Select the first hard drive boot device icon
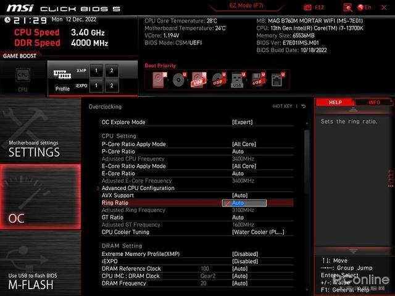Screen dimensions: 395x296 160,80
